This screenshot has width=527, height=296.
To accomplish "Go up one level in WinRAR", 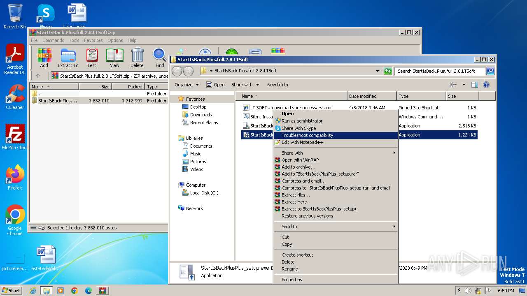I will 38,76.
